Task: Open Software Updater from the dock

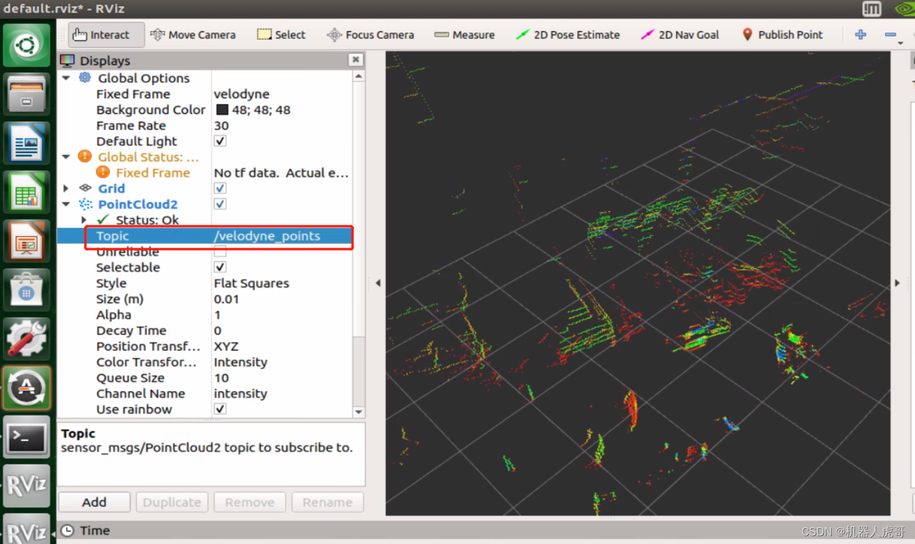Action: point(26,387)
